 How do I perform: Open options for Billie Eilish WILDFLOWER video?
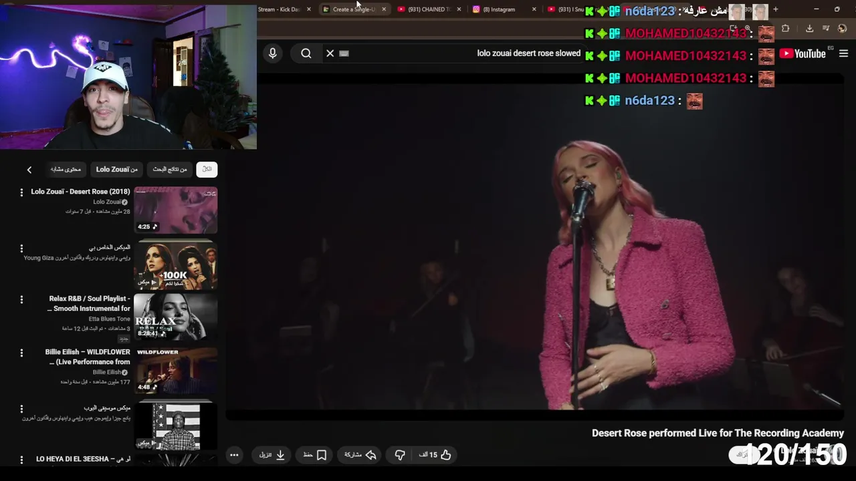21,353
